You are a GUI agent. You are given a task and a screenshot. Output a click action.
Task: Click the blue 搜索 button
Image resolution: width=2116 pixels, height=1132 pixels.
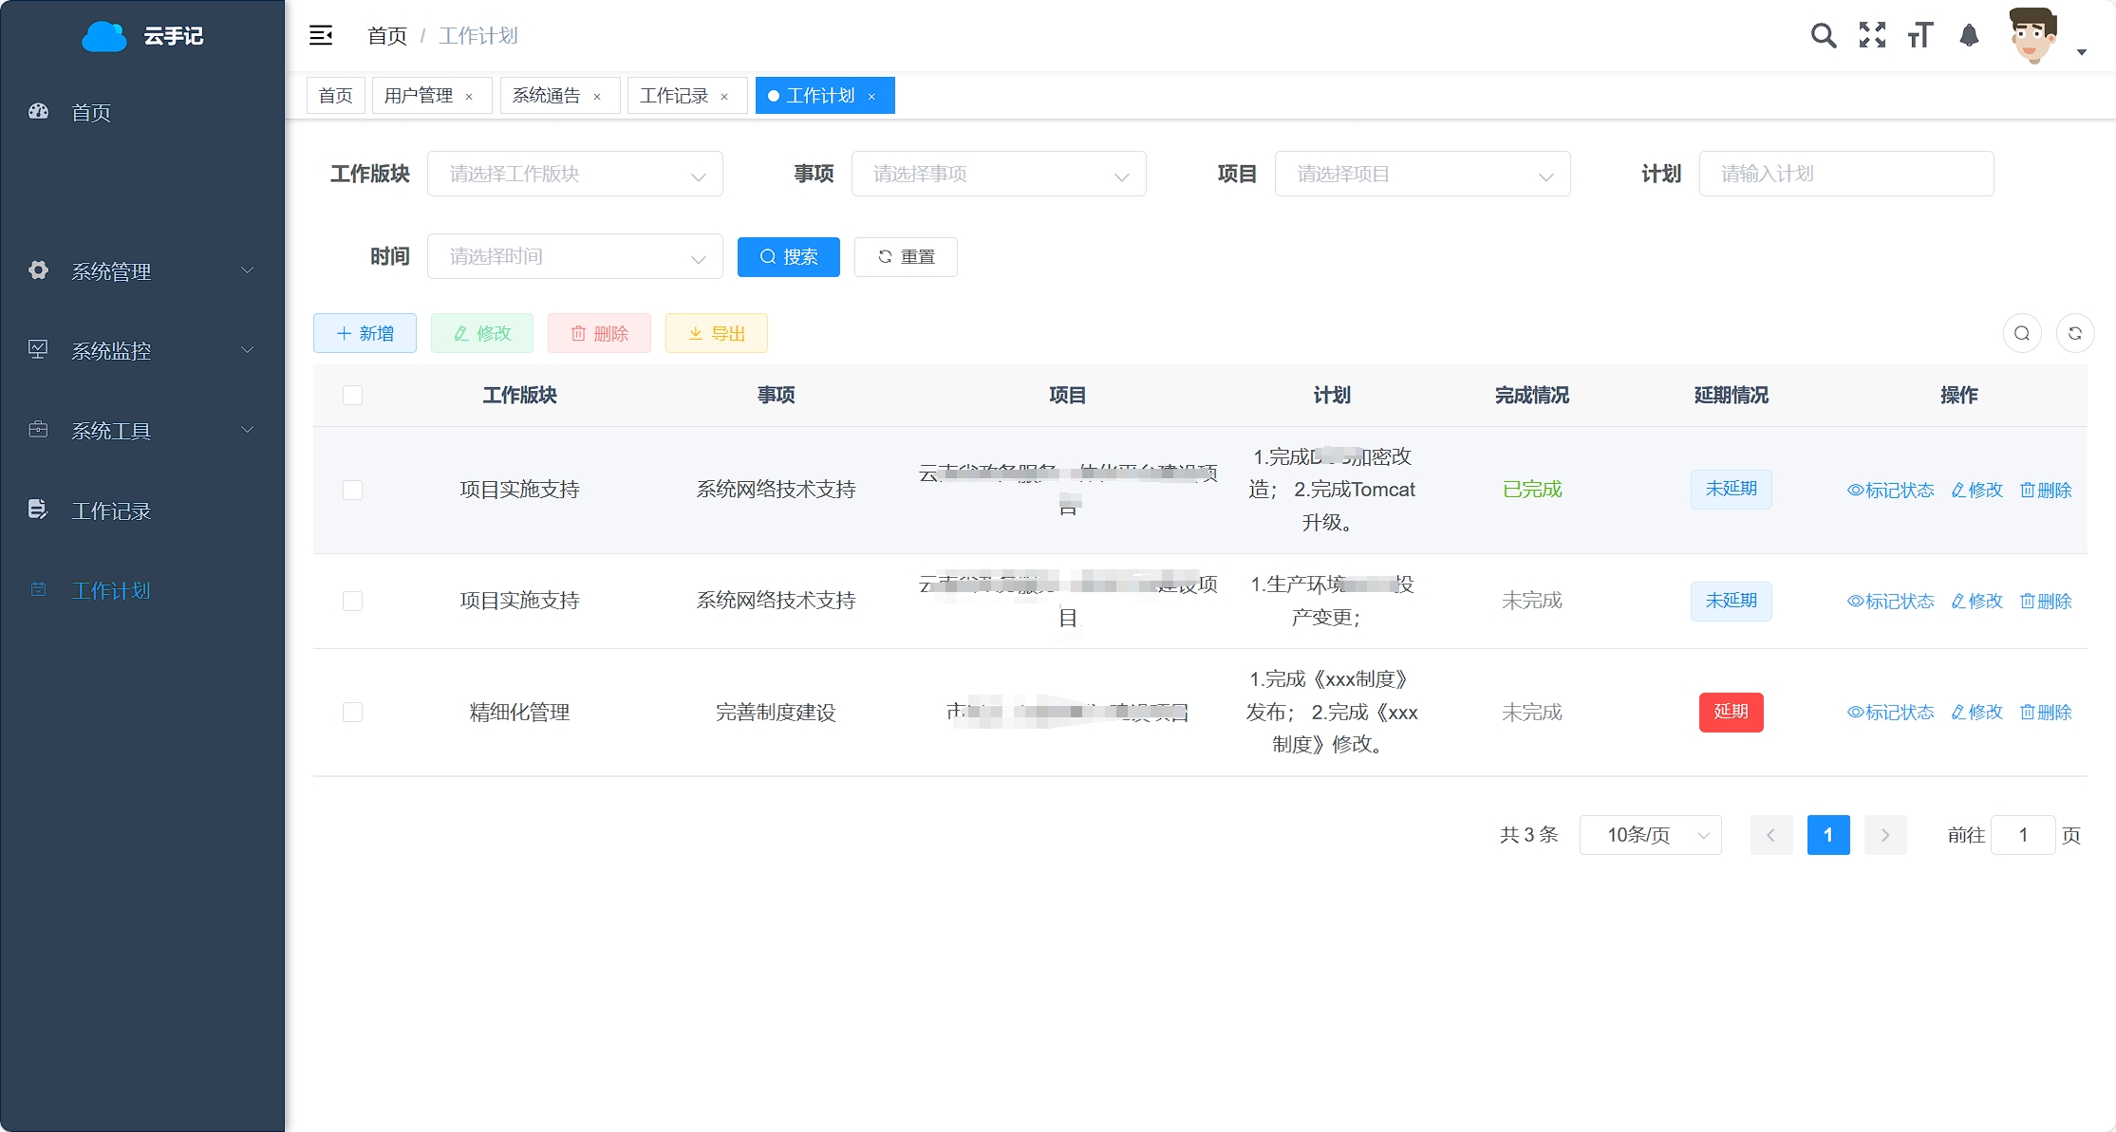pos(789,257)
